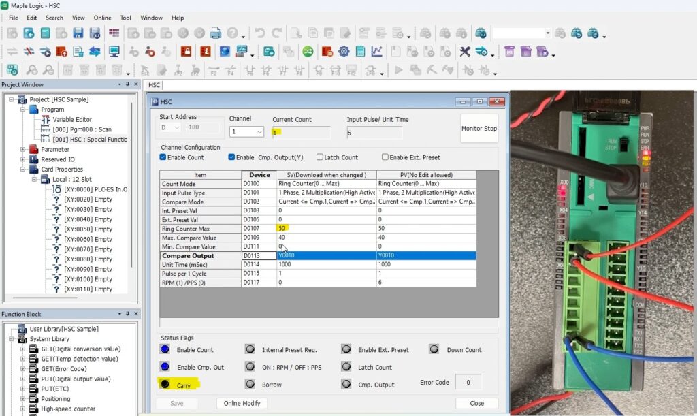Click the Online Modify button
This screenshot has width=697, height=416.
click(x=242, y=403)
